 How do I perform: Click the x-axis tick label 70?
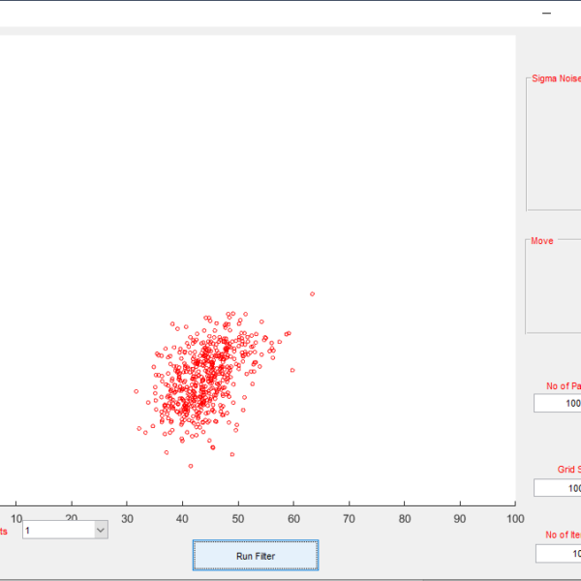click(349, 519)
